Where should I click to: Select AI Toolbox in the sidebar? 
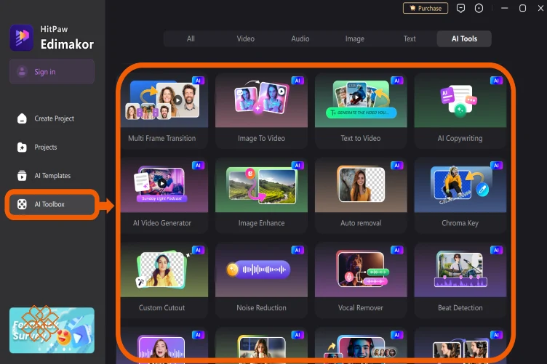[52, 204]
